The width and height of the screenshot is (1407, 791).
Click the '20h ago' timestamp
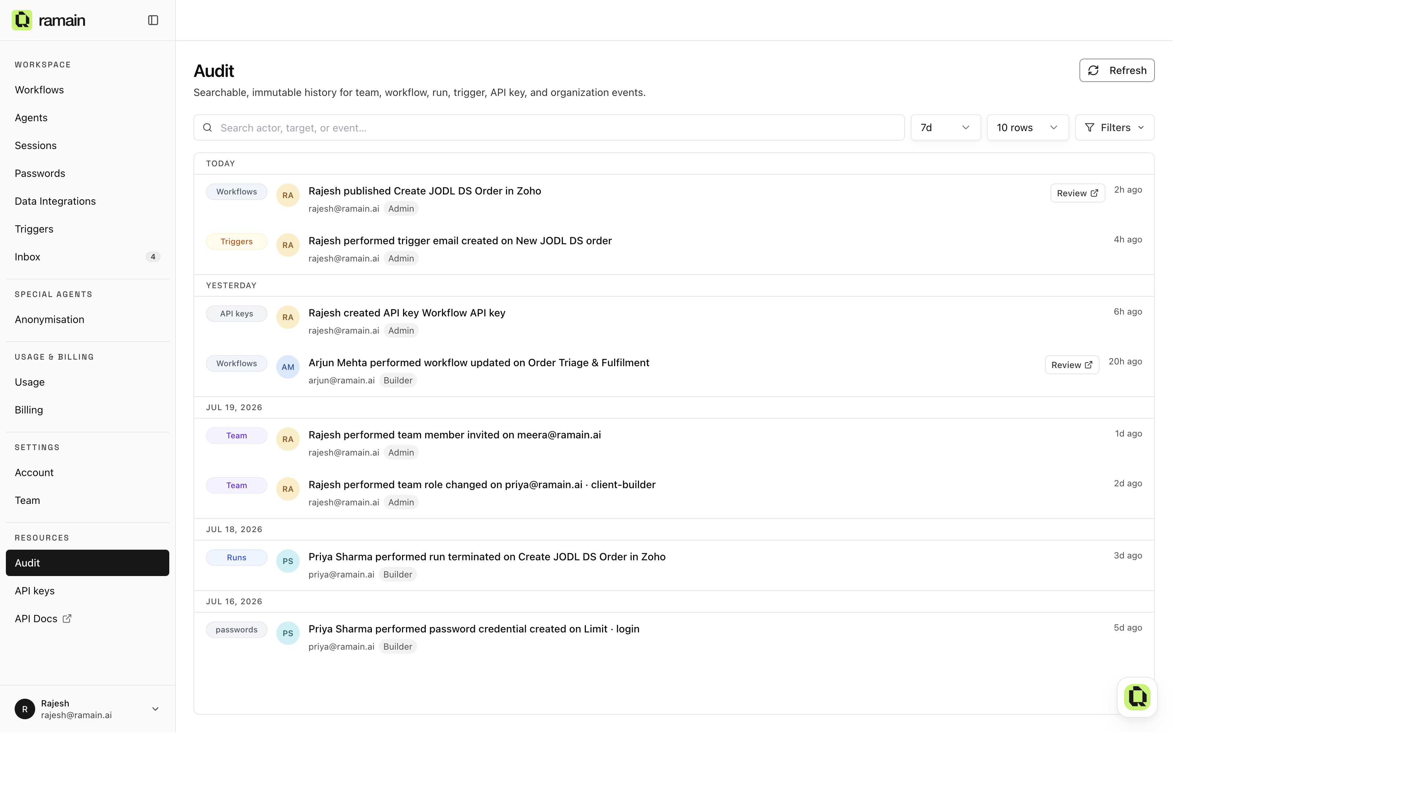[x=1125, y=361]
